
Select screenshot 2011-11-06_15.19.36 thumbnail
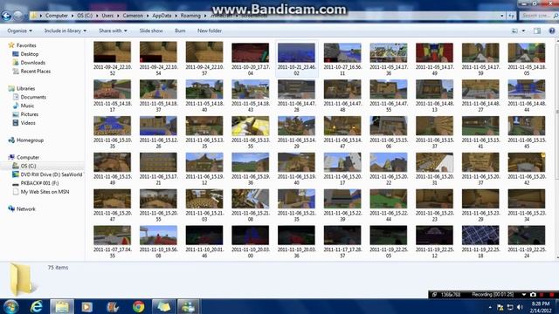tap(251, 162)
